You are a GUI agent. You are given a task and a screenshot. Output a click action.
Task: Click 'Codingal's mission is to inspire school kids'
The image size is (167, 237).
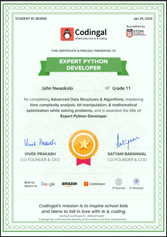click(83, 206)
